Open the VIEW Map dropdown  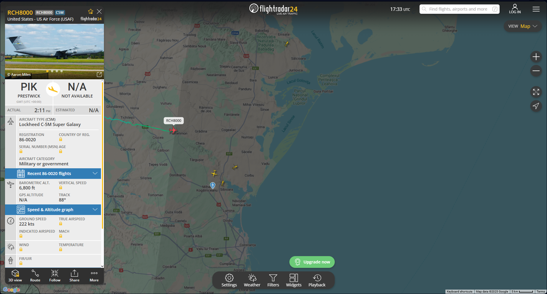tap(523, 26)
